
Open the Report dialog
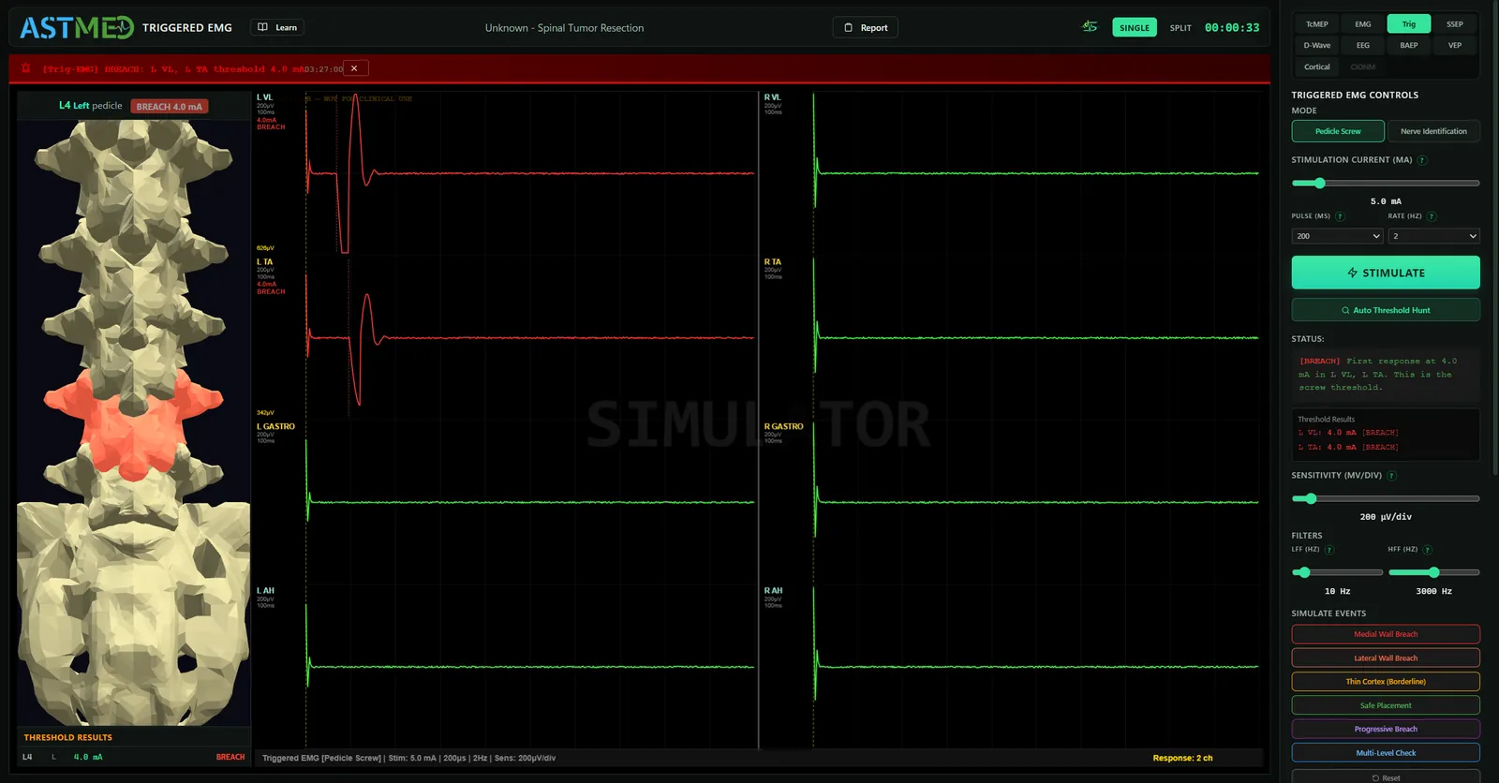tap(865, 27)
